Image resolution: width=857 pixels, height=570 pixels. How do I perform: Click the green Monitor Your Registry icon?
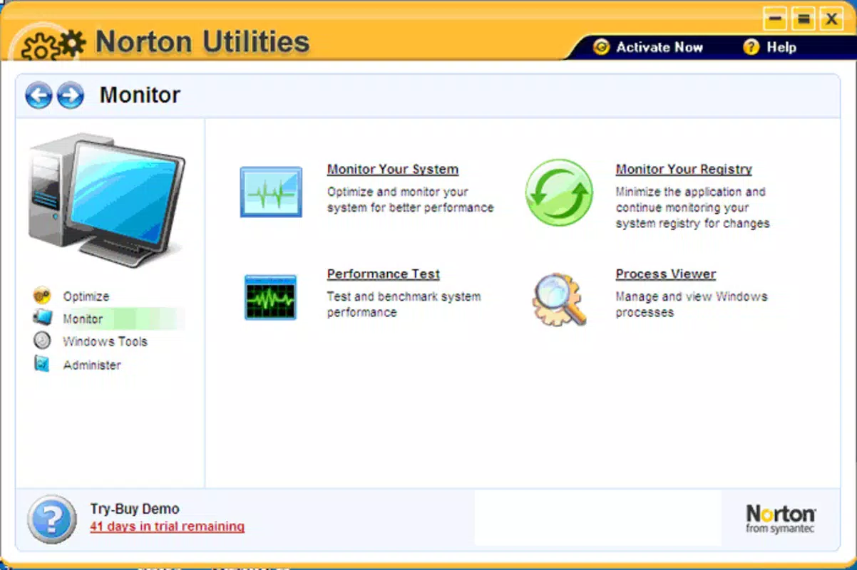pos(559,192)
